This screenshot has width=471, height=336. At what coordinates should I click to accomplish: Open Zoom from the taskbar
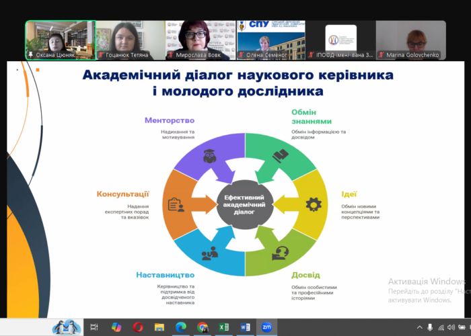pos(266,327)
